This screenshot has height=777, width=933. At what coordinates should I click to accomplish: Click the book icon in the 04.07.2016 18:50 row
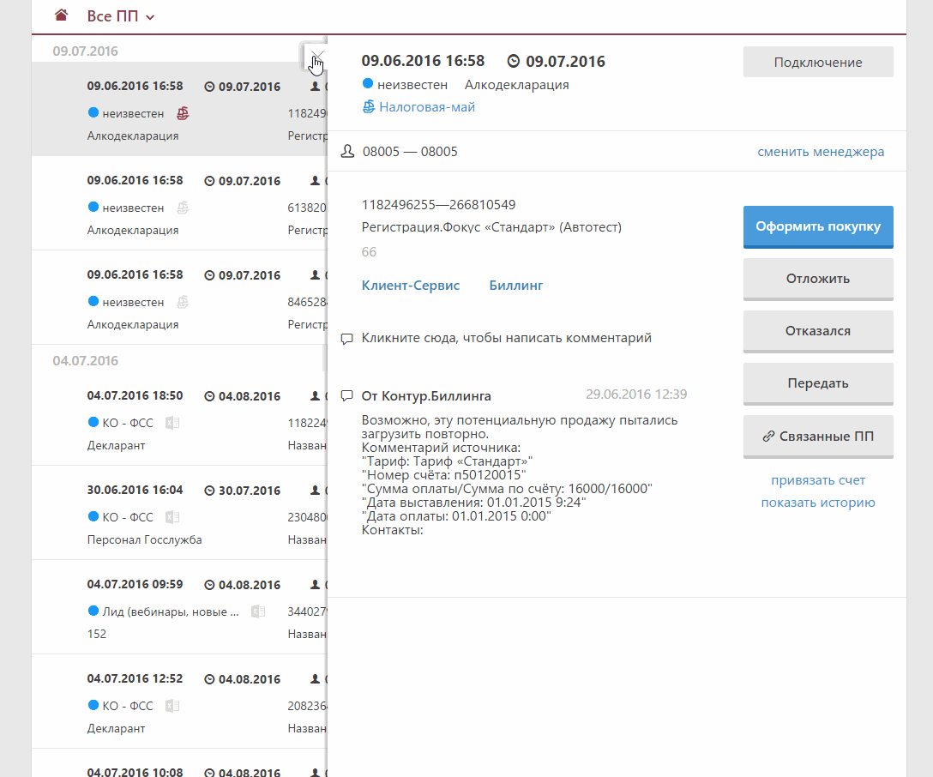point(172,423)
